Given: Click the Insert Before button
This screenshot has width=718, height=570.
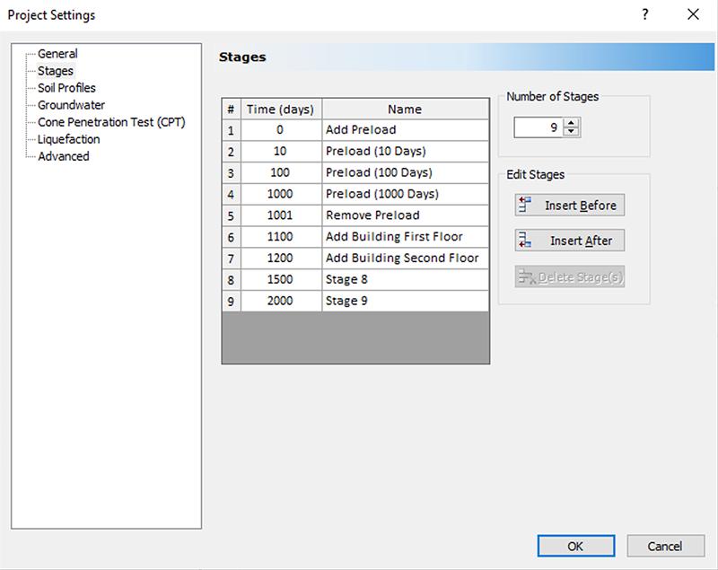Looking at the screenshot, I should coord(569,206).
